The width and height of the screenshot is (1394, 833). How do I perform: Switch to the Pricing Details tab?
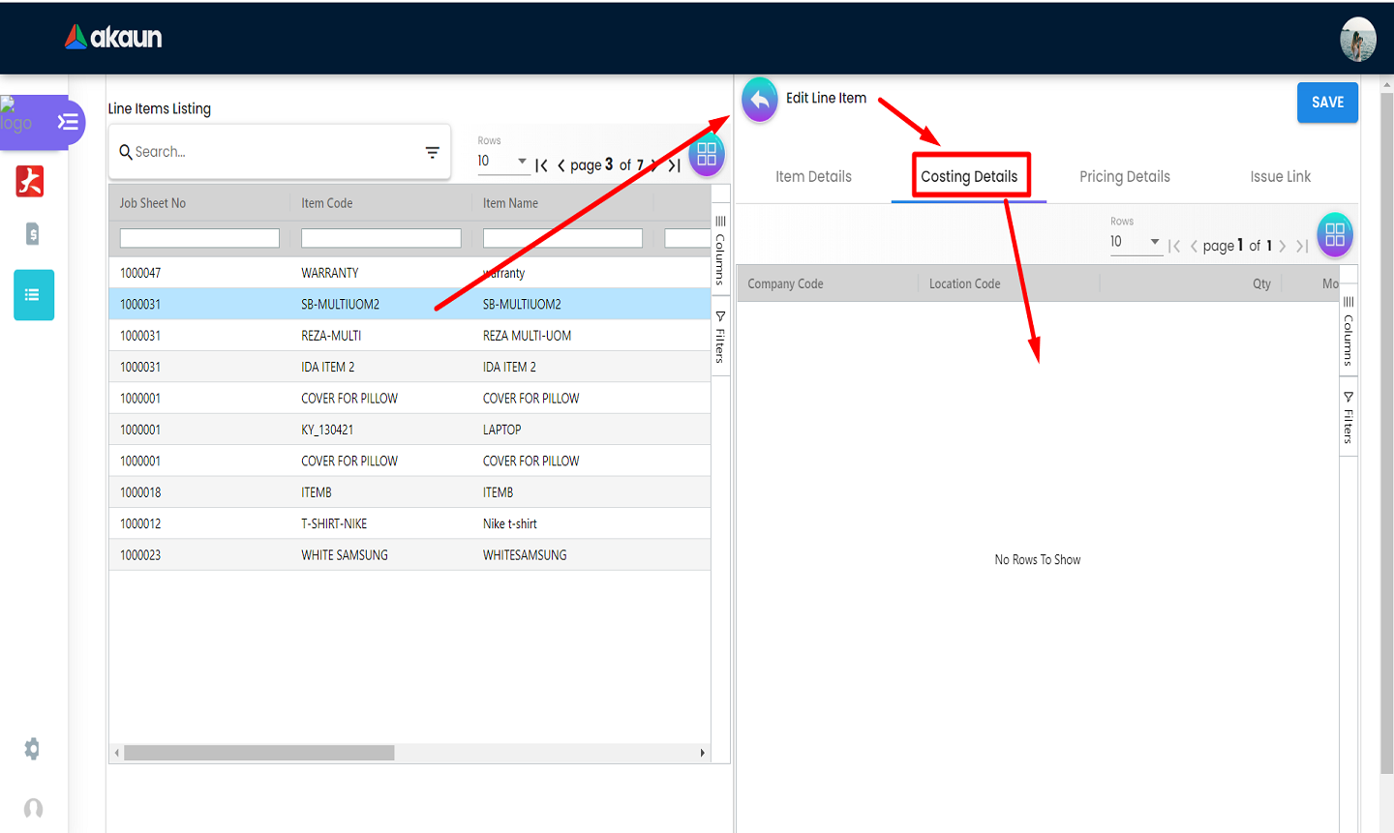click(1124, 177)
